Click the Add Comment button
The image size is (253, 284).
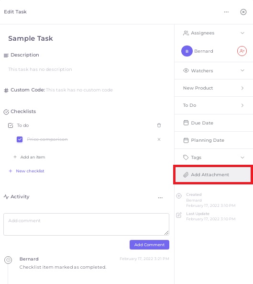[149, 245]
